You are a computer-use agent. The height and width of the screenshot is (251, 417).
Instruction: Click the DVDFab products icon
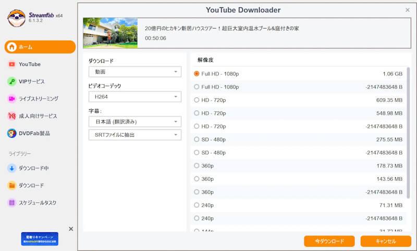point(11,133)
